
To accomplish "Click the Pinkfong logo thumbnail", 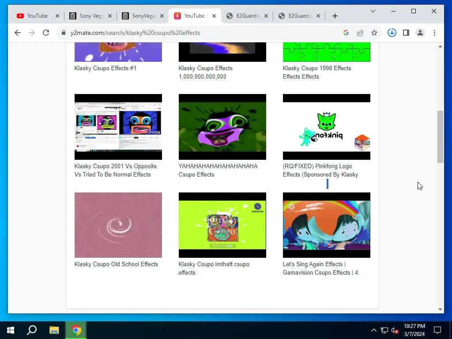I will (x=326, y=127).
